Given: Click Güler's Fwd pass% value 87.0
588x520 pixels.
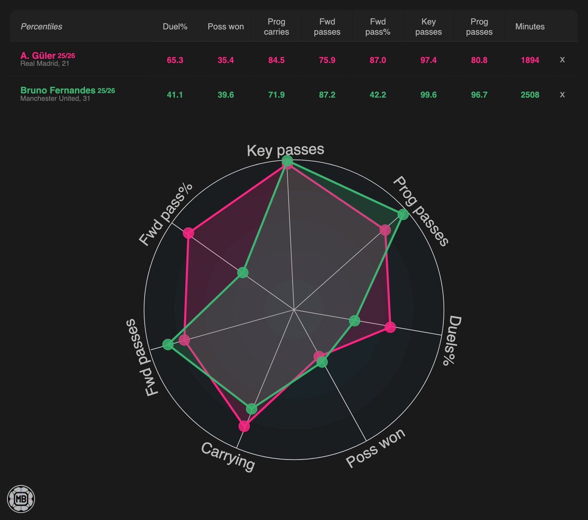Looking at the screenshot, I should pyautogui.click(x=378, y=60).
